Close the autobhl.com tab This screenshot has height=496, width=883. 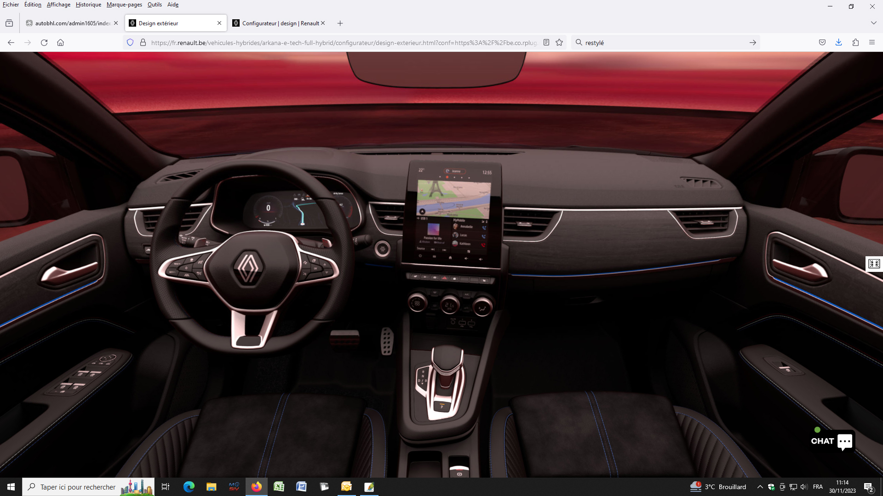pyautogui.click(x=116, y=23)
